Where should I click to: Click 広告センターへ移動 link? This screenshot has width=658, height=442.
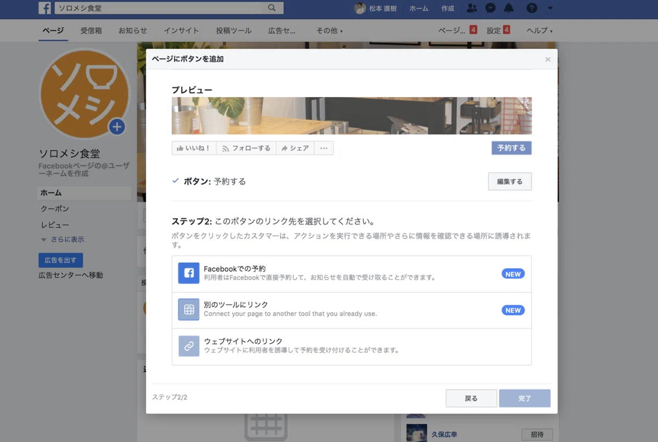(x=71, y=275)
